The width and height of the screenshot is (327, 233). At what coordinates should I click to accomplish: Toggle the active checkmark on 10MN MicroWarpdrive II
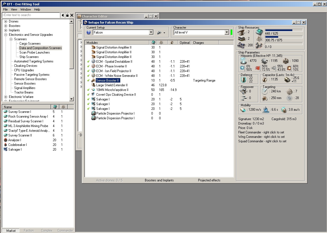tap(88, 90)
